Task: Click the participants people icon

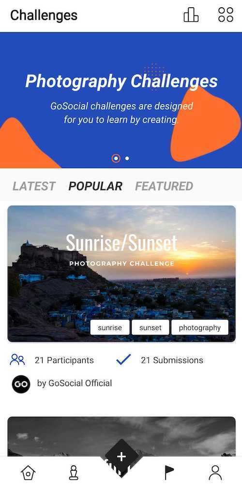Action: point(17,360)
